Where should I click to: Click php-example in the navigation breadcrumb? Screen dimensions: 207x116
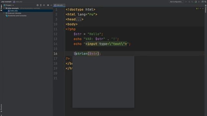6,2
